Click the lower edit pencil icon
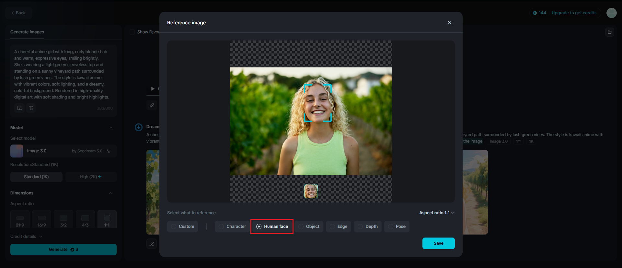This screenshot has width=622, height=268. coord(152,244)
